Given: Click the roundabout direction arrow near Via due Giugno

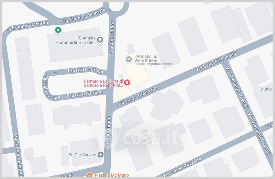Looking at the screenshot, I should 109,10.
